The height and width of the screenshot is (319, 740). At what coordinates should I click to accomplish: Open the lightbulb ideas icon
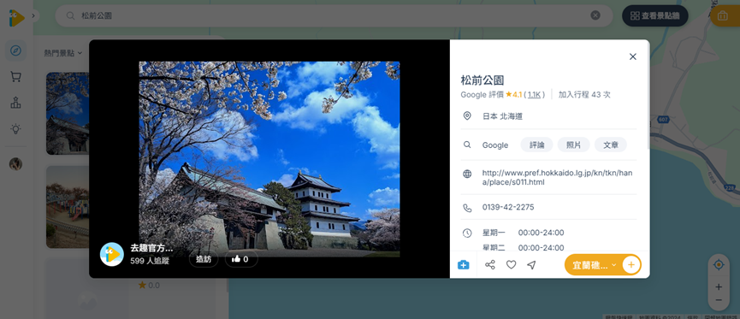pyautogui.click(x=15, y=128)
